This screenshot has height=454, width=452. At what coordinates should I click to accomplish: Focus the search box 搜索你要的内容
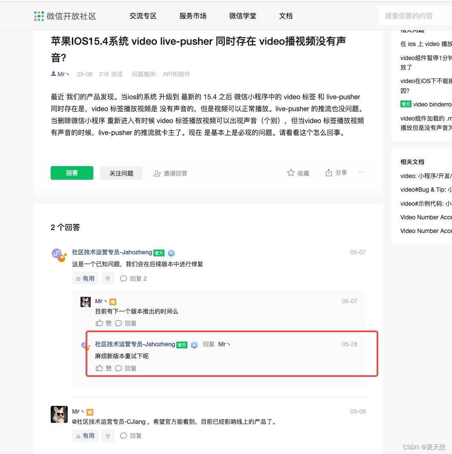coord(415,16)
